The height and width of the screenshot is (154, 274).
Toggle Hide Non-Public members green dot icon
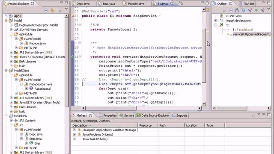click(x=256, y=10)
